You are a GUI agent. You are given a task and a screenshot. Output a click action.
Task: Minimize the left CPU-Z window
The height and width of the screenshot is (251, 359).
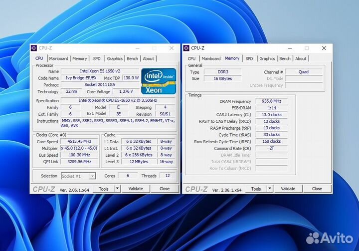pos(138,48)
